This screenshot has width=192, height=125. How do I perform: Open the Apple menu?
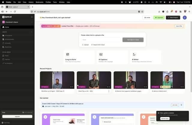click(3, 2)
